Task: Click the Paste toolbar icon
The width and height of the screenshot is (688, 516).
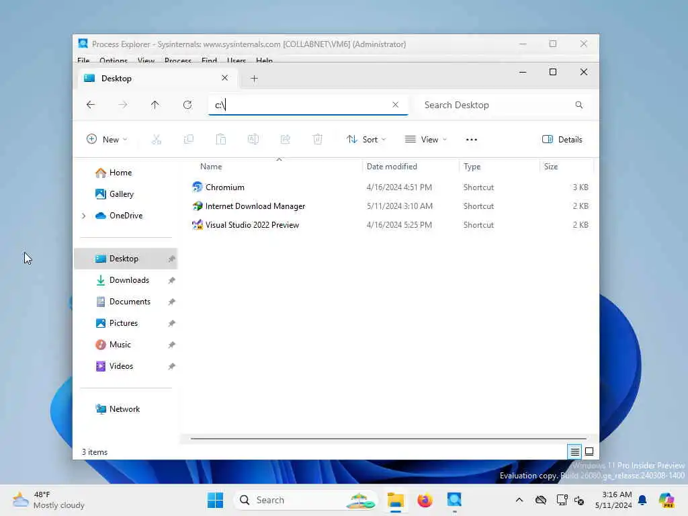Action: (220, 140)
